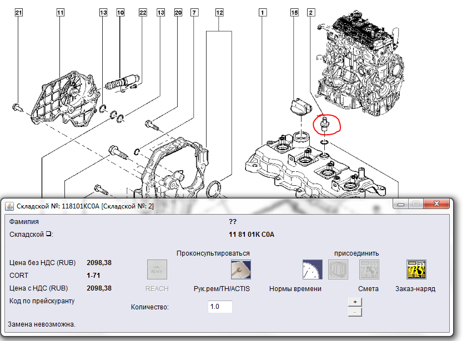Select callout number 12 in the diagram
Viewport: 467px width, 341px height.
pos(219,13)
